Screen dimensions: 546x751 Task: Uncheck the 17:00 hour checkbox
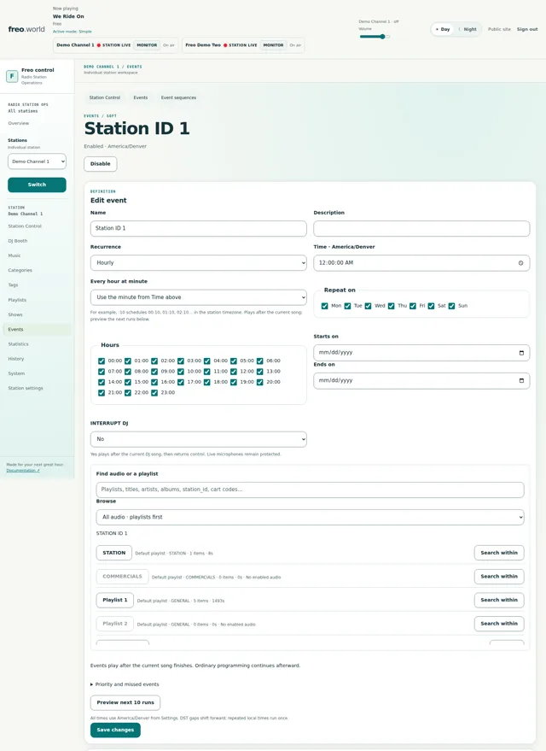pos(181,382)
